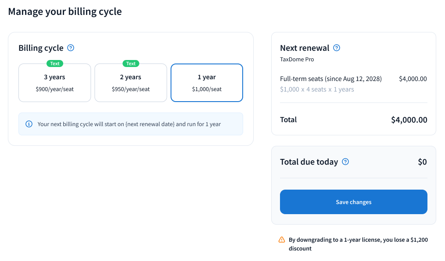Click the $0 total due today amount

[x=422, y=162]
